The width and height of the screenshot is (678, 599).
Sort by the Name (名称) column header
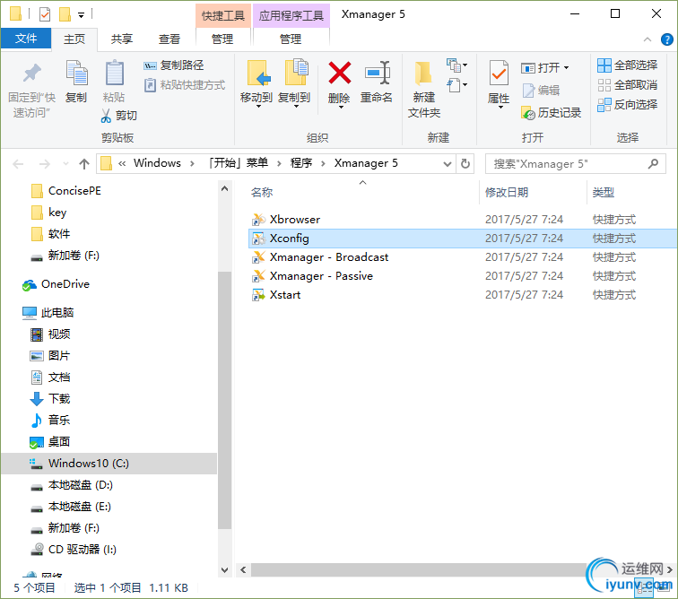coord(262,193)
